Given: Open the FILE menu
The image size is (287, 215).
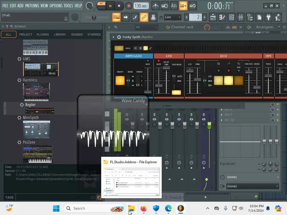Looking at the screenshot, I should pos(5,6).
